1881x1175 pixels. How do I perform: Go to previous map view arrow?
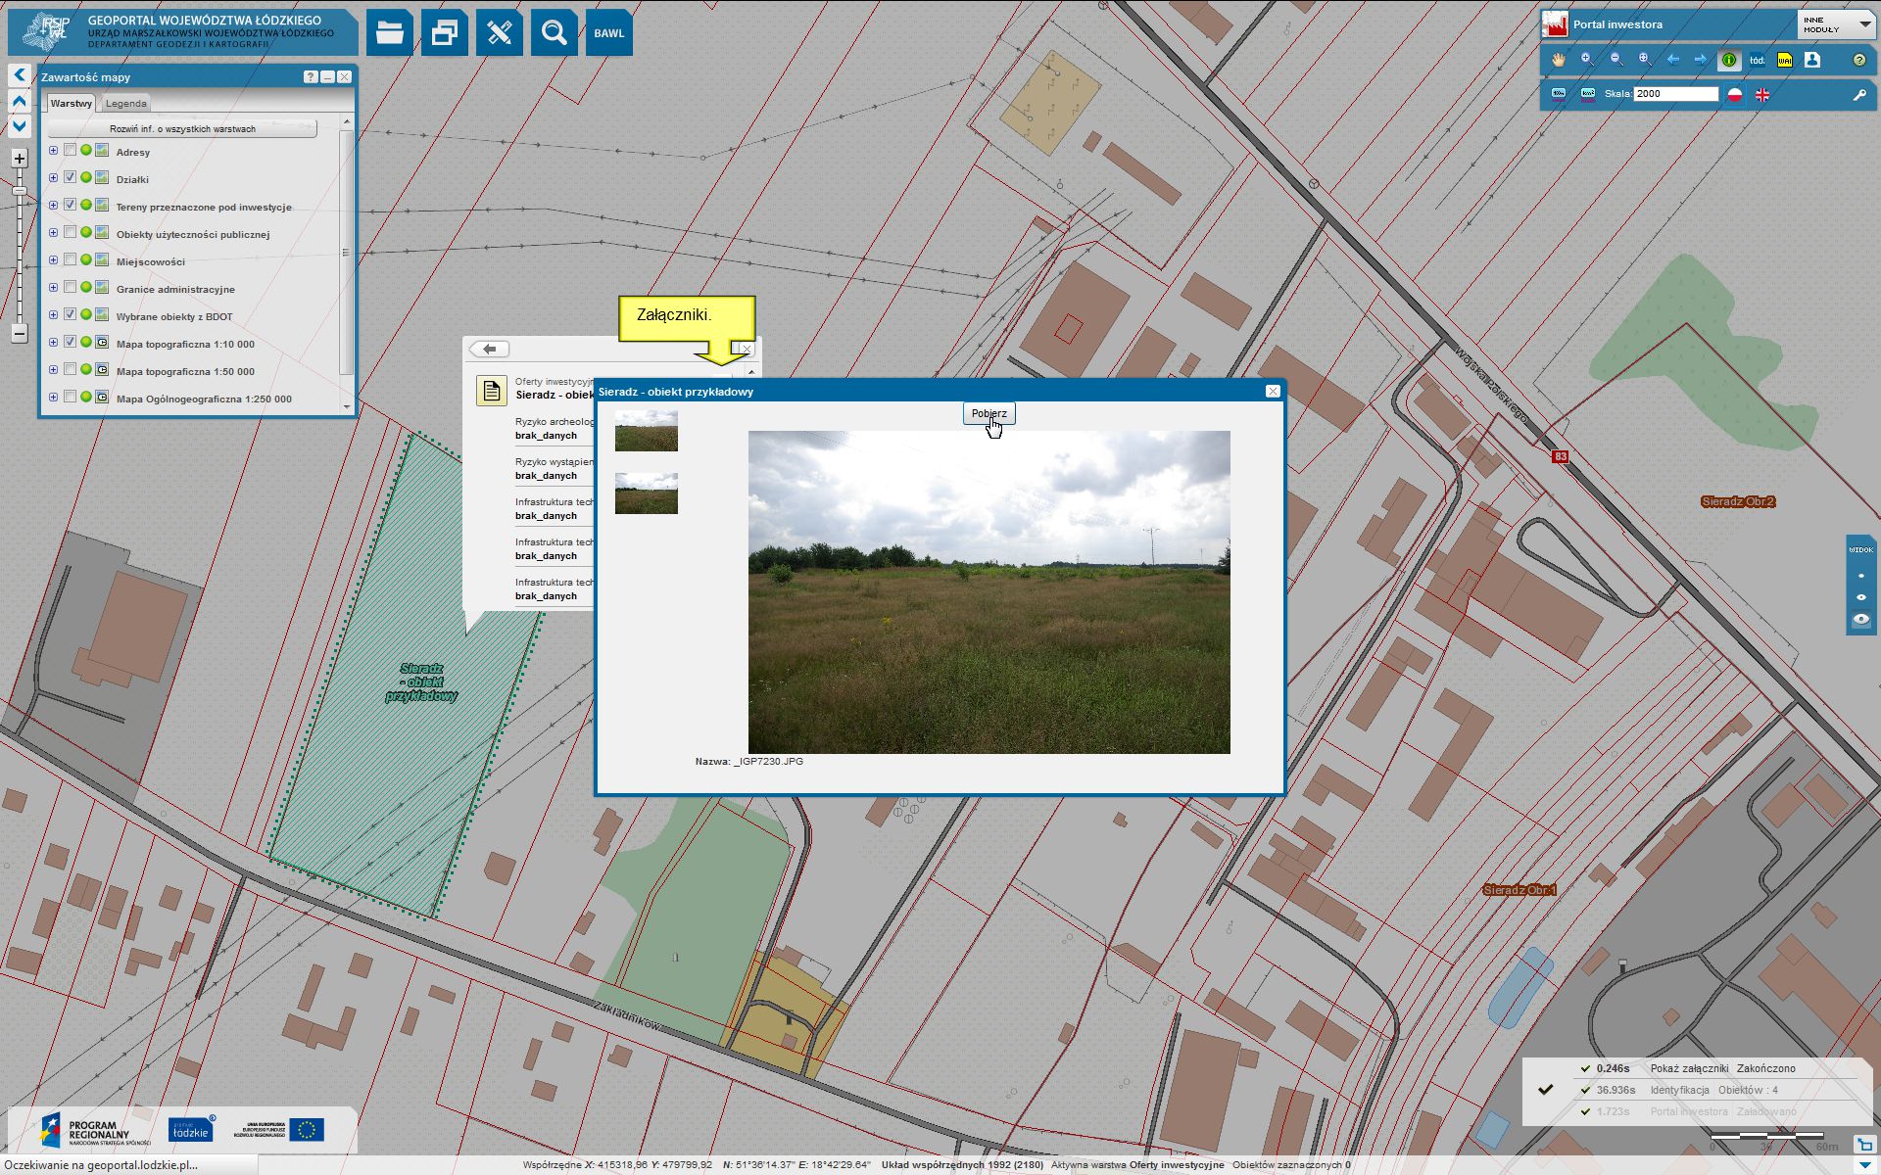click(1672, 60)
